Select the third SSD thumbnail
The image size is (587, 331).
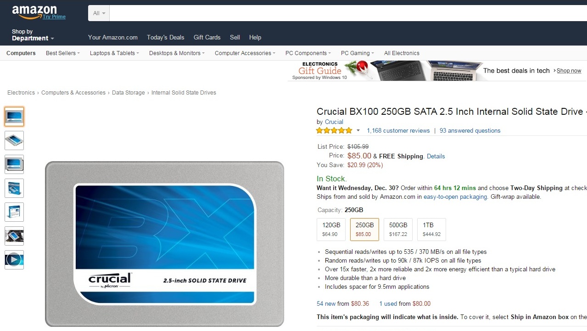click(x=14, y=164)
